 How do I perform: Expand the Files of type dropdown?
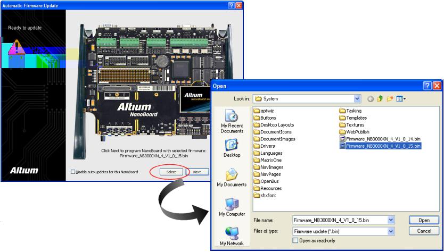coord(391,231)
